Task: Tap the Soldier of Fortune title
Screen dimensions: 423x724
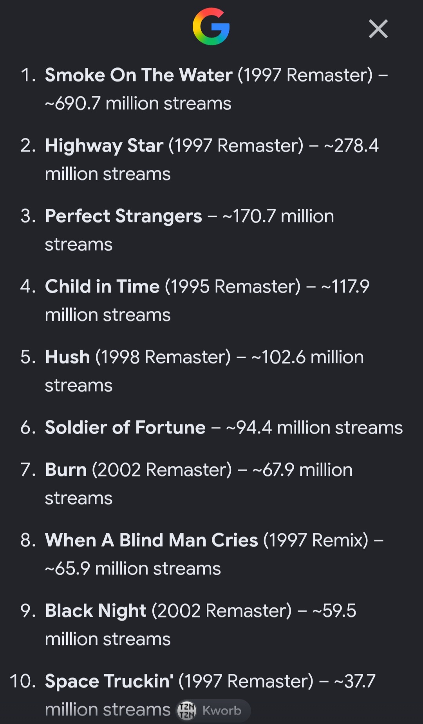Action: pos(125,427)
